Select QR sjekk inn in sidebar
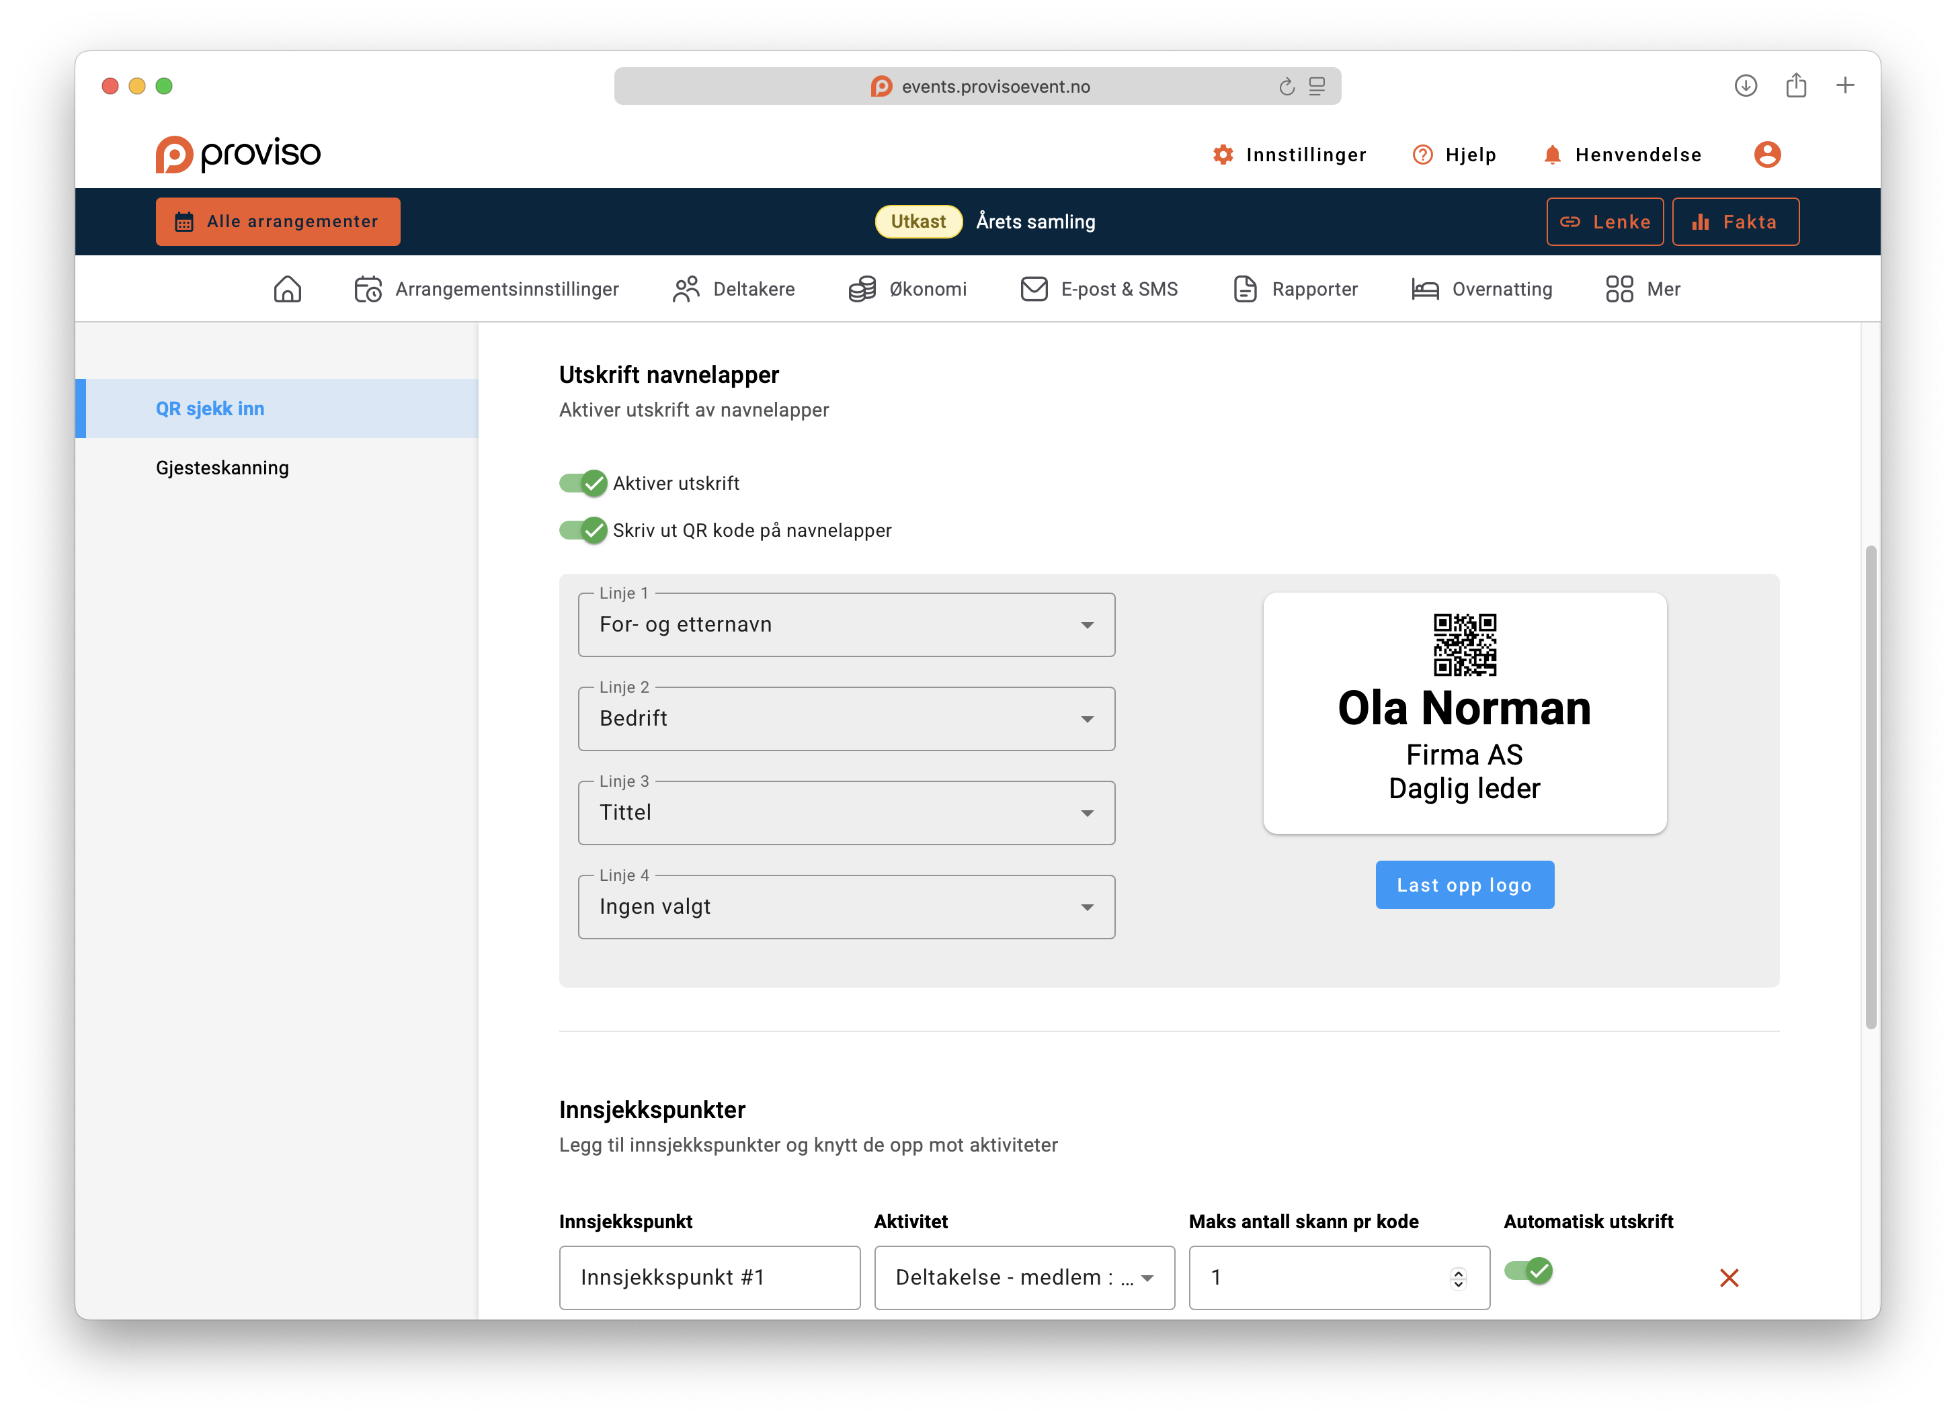Screen dimensions: 1956x1419 (277, 408)
